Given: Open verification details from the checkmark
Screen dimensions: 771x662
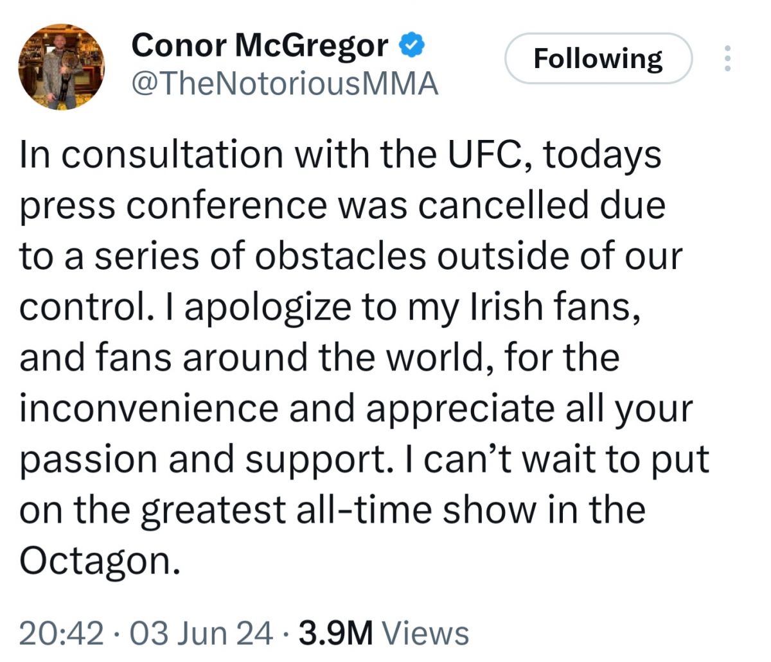Looking at the screenshot, I should (411, 44).
